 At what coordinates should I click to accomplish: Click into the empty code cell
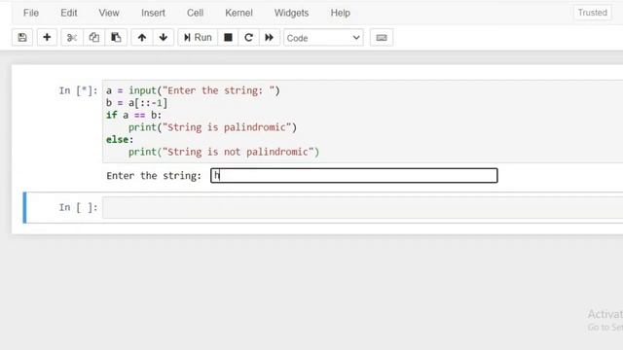coord(362,207)
